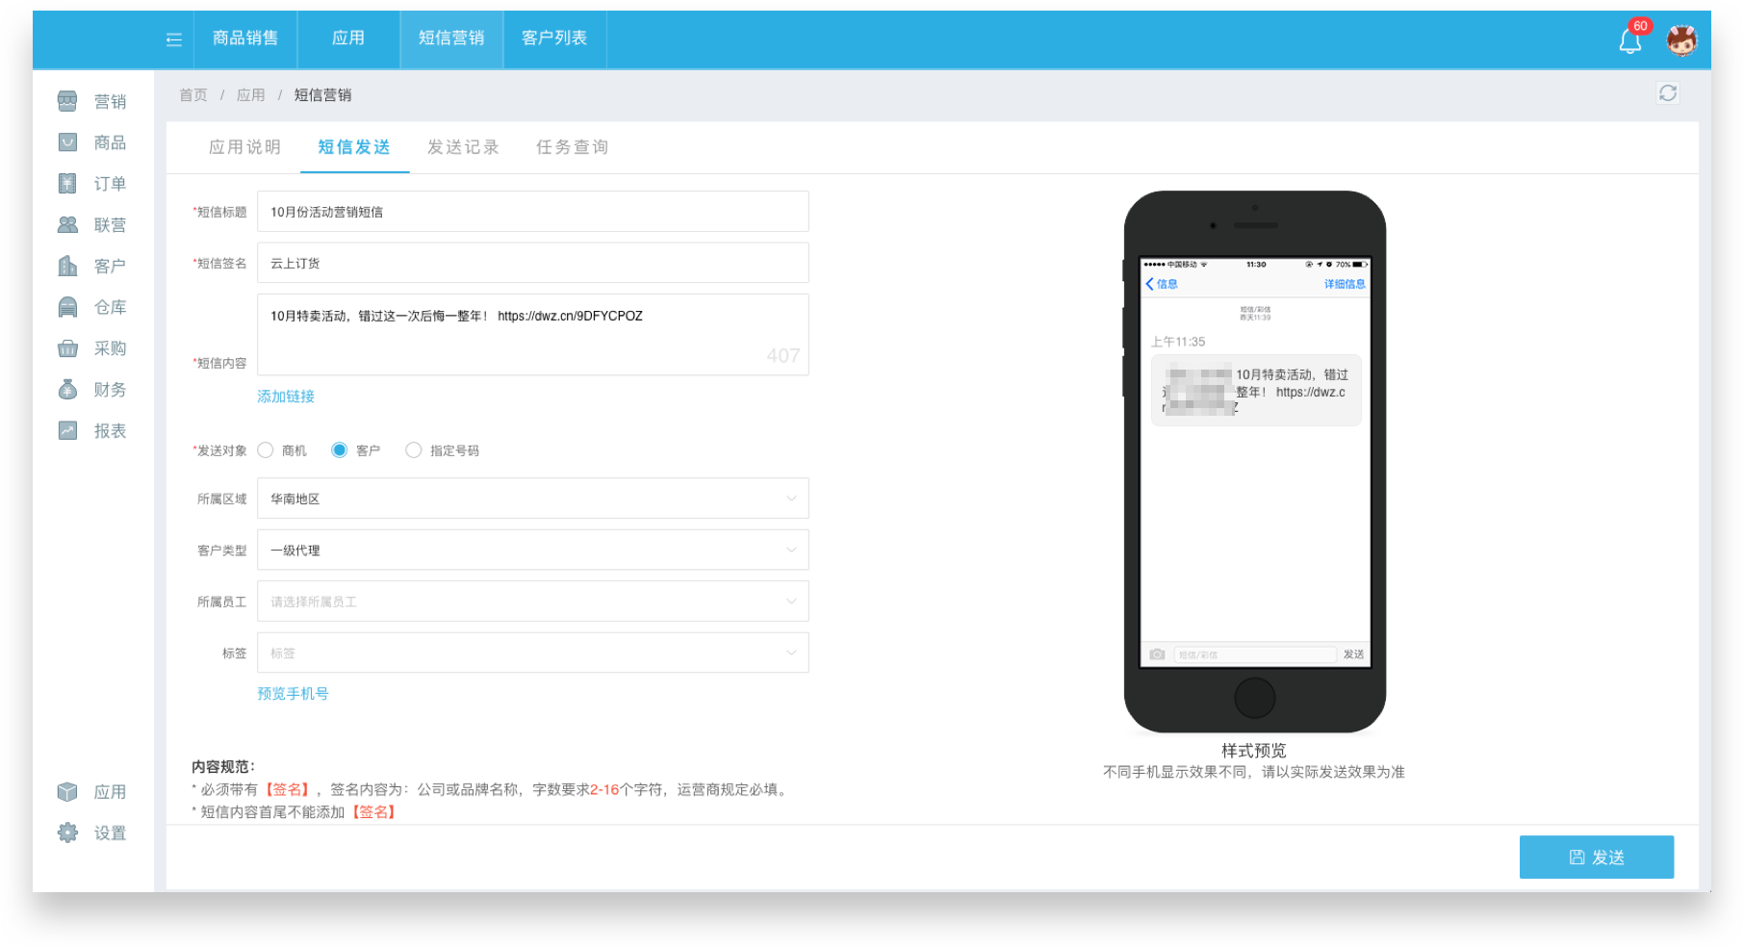
Task: Open 仓库 from the sidebar
Action: tap(92, 307)
